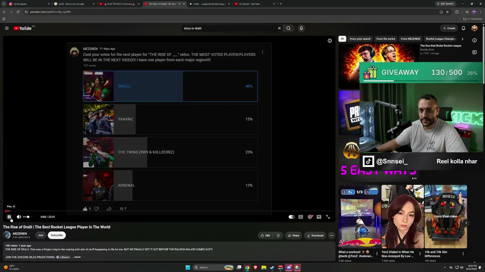
Task: Open Chrome apps grid shortcut
Action: [x=4, y=19]
